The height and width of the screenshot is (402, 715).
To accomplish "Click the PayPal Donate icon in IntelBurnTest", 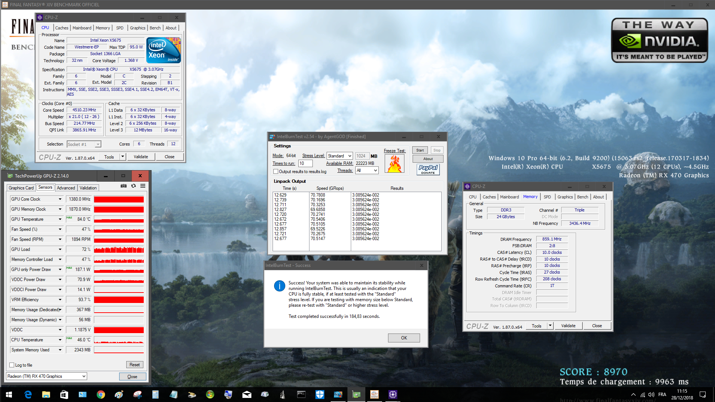I will pyautogui.click(x=428, y=169).
